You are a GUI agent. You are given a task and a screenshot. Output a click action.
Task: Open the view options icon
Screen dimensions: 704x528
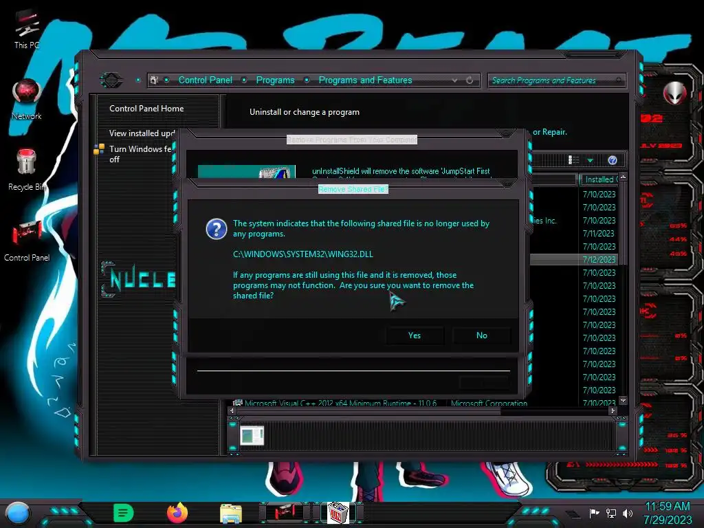pyautogui.click(x=573, y=160)
